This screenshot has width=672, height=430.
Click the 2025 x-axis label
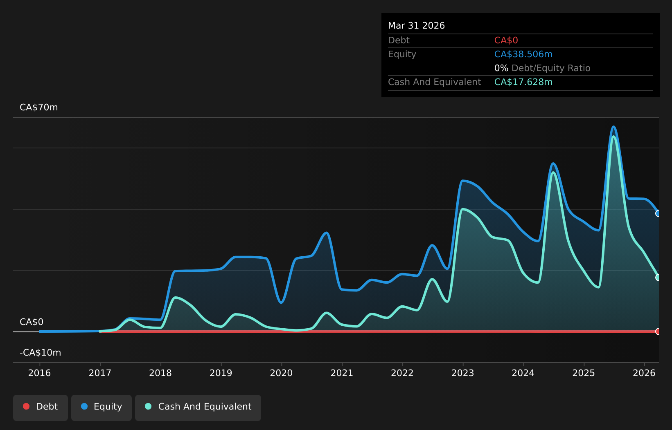click(584, 373)
